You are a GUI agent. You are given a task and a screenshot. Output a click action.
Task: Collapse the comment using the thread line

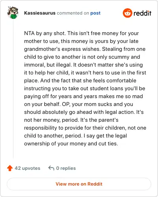(x=13, y=89)
